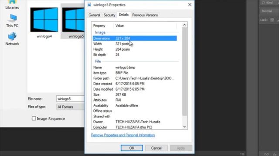
Task: Click the Lock transparent pixels icon
Action: pyautogui.click(x=272, y=20)
